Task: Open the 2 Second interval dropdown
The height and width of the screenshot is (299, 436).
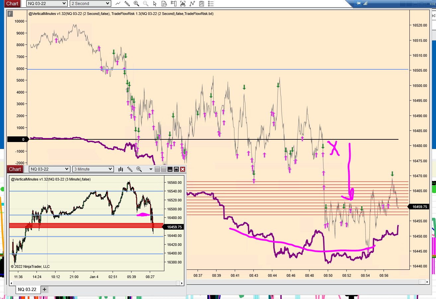Action: [90, 3]
